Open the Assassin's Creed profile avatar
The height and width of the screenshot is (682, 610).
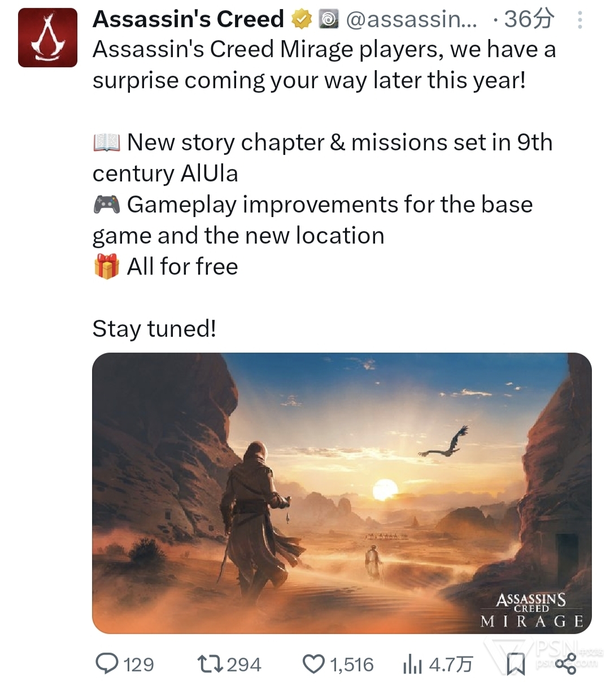pyautogui.click(x=47, y=38)
